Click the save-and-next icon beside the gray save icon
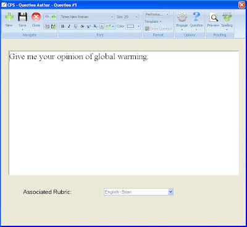The height and width of the screenshot is (227, 247). coord(54,26)
